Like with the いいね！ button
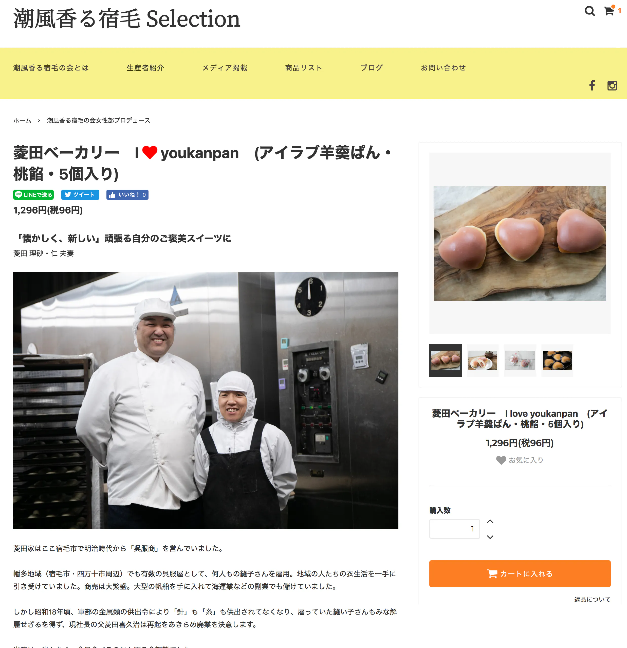The height and width of the screenshot is (648, 627). pyautogui.click(x=127, y=195)
